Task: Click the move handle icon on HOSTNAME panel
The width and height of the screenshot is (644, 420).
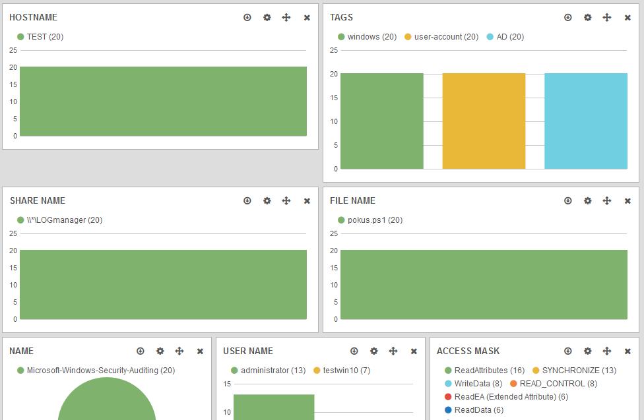Action: 286,17
